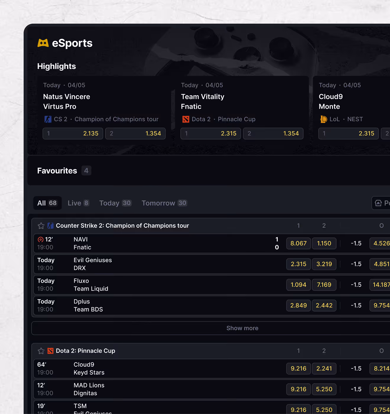Image resolution: width=390 pixels, height=414 pixels.
Task: Click CS2 icon in Counter Strike tournament header
Action: click(51, 226)
